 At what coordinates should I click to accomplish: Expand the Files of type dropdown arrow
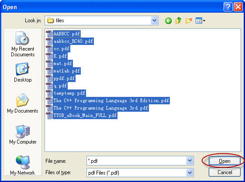click(190, 173)
